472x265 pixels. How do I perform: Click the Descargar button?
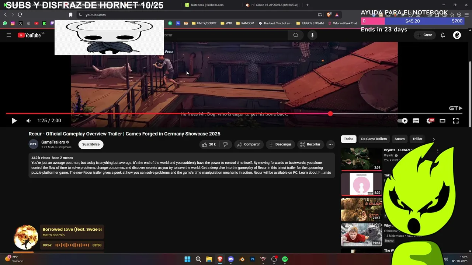click(280, 144)
